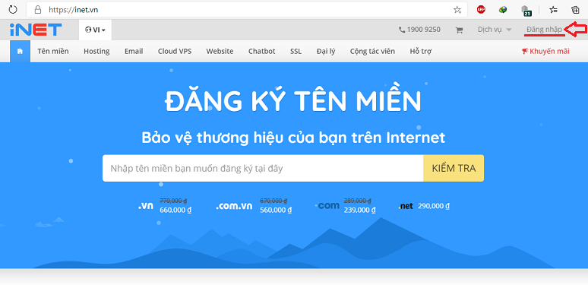The width and height of the screenshot is (588, 285).
Task: Open the Đại lý menu item
Action: pyautogui.click(x=325, y=52)
